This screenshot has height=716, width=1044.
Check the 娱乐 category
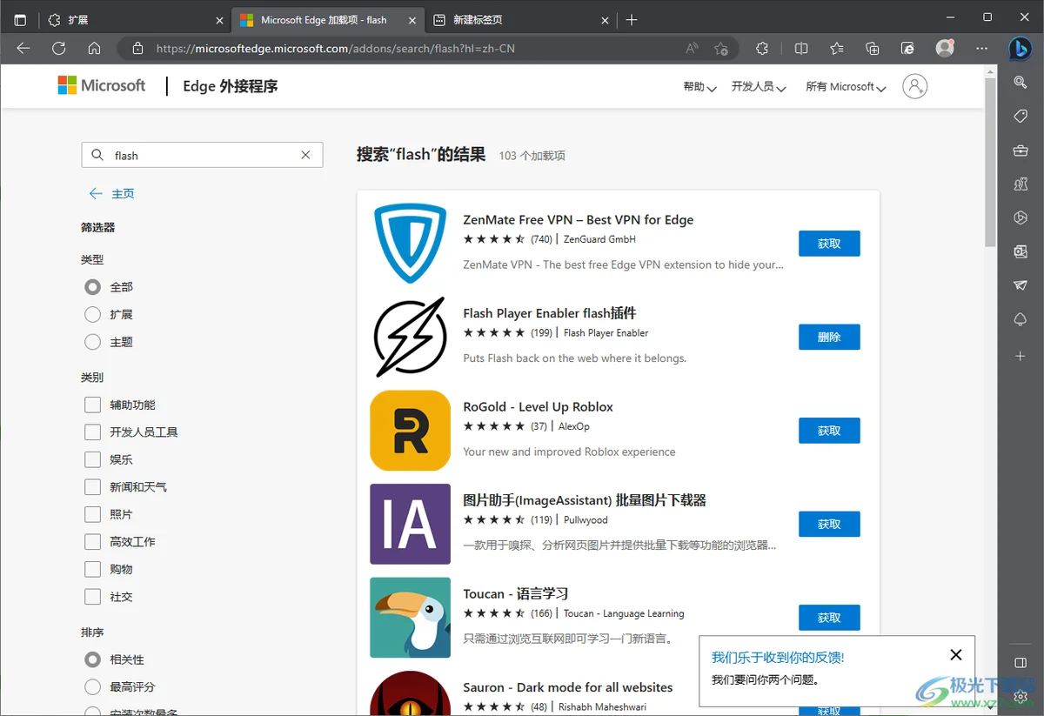coord(93,459)
